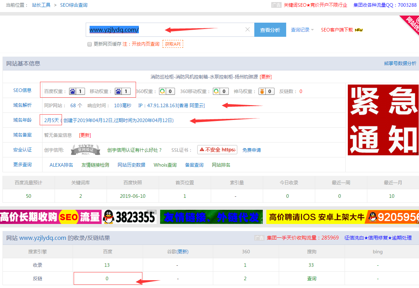The height and width of the screenshot is (288, 419).
Task: Open ALEXA排名 link
Action: (61, 165)
